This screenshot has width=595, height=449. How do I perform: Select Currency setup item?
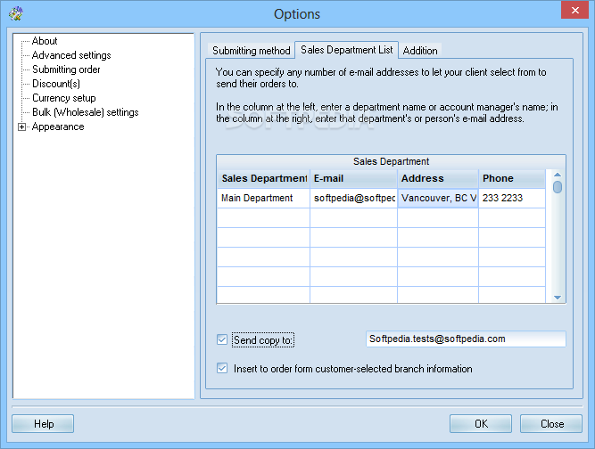63,98
